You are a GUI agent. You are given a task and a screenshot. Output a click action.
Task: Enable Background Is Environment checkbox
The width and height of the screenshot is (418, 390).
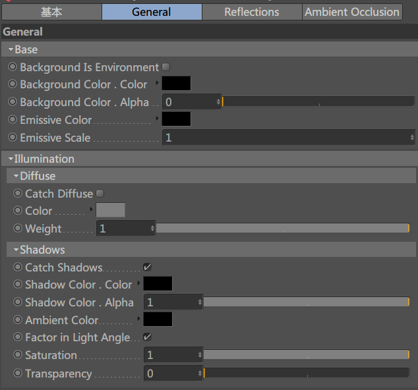click(166, 67)
